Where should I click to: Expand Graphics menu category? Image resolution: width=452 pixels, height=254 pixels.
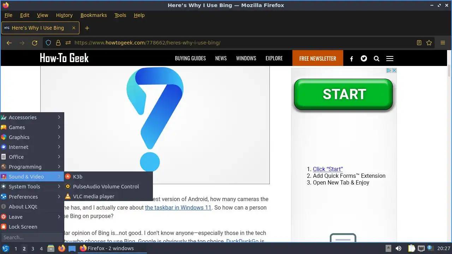click(32, 137)
